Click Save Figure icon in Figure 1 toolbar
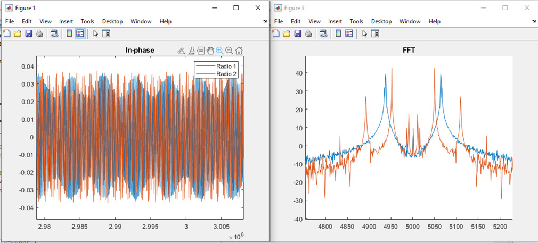Viewport: 538px width, 243px height. point(29,33)
